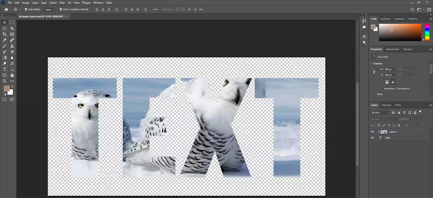Open the workspace switcher dropdown

click(421, 9)
